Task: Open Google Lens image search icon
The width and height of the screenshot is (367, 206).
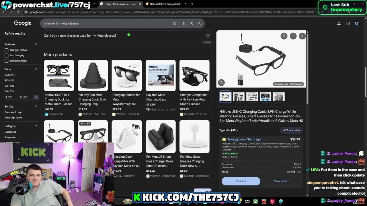Action: point(192,23)
